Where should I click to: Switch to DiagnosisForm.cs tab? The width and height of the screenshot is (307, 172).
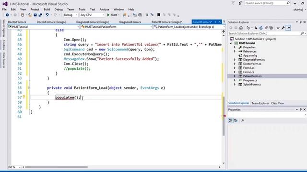130,22
